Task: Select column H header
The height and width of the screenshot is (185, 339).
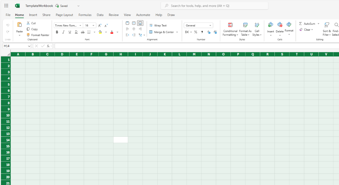Action: tap(121, 54)
